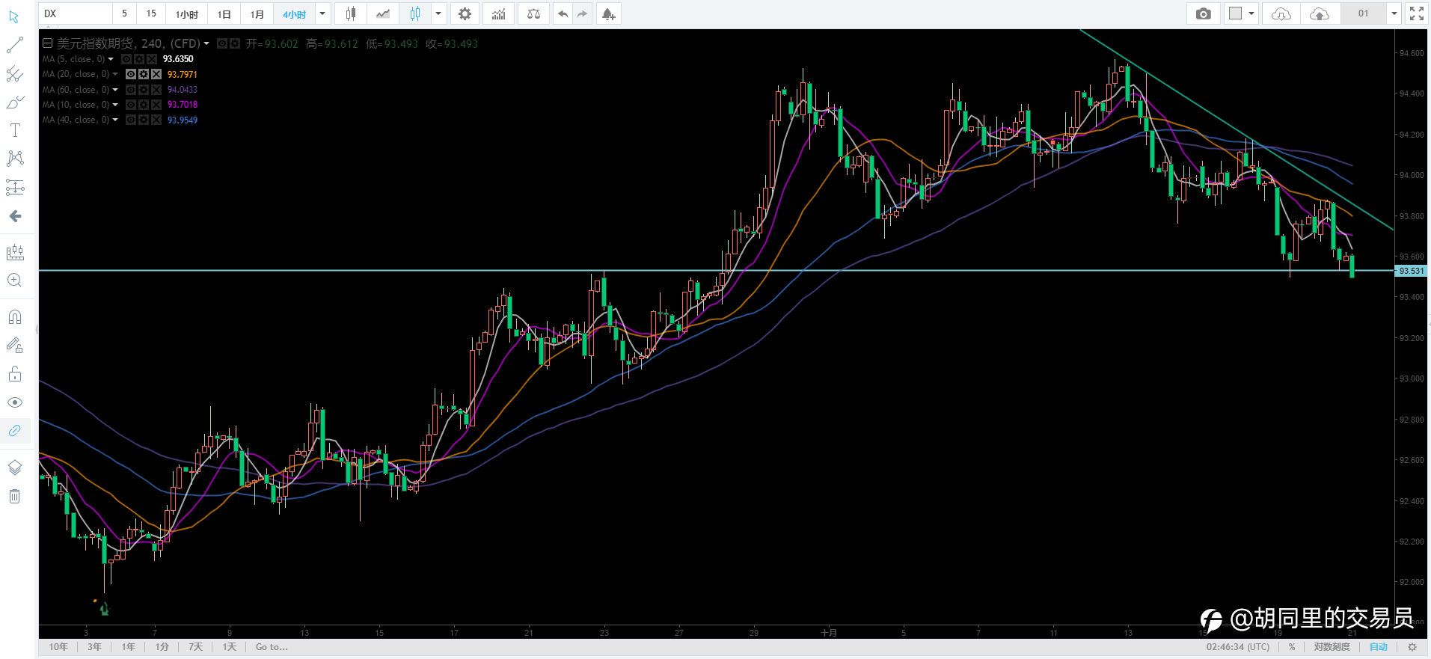
Task: Open the pattern drawing tool
Action: pos(14,159)
